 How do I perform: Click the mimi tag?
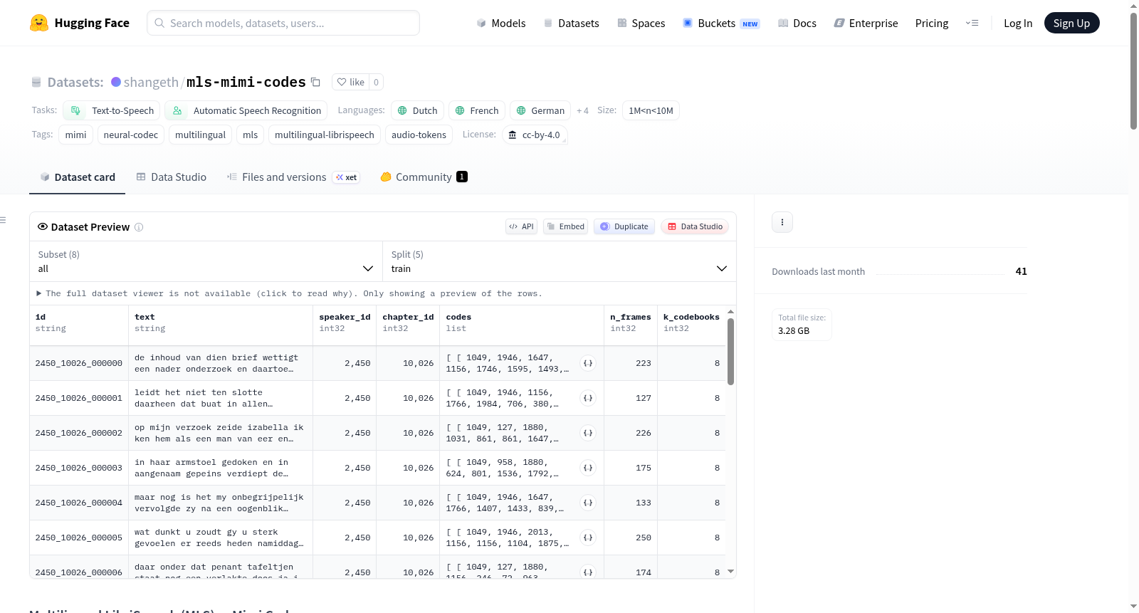click(x=75, y=135)
